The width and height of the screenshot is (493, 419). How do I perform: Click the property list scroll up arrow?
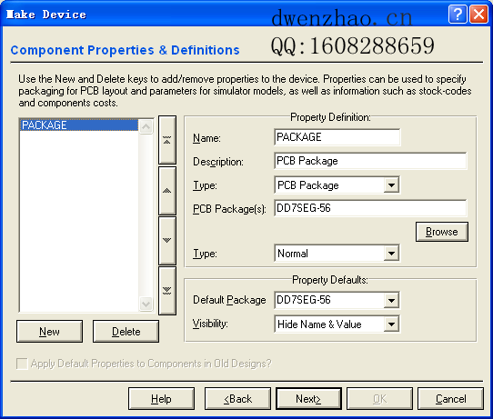pos(146,126)
